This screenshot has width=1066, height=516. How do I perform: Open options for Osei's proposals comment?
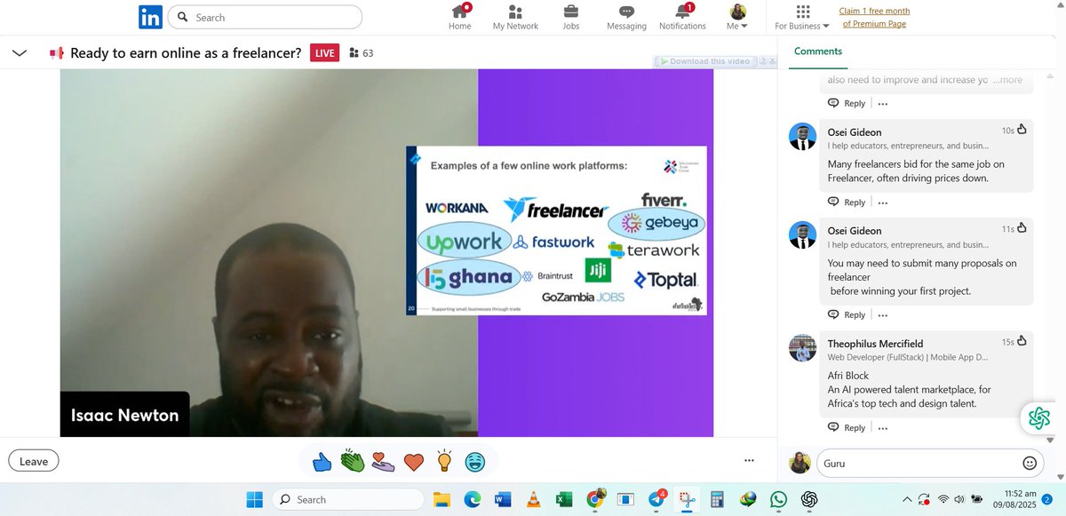pos(882,314)
